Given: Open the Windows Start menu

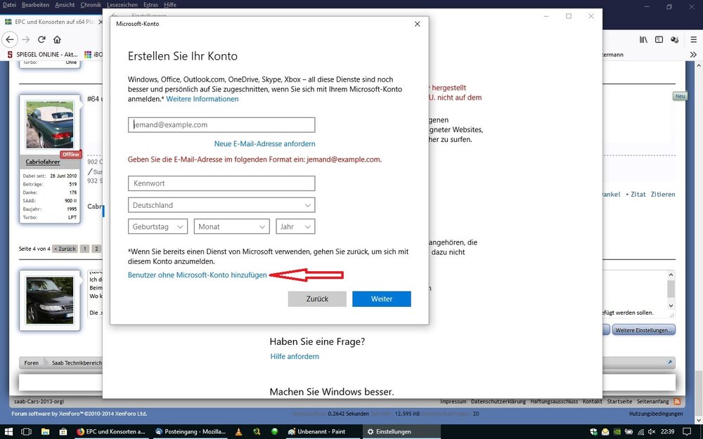Looking at the screenshot, I should coord(8,432).
